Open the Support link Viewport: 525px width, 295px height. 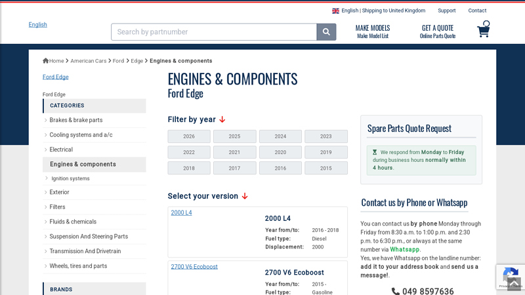click(x=447, y=10)
